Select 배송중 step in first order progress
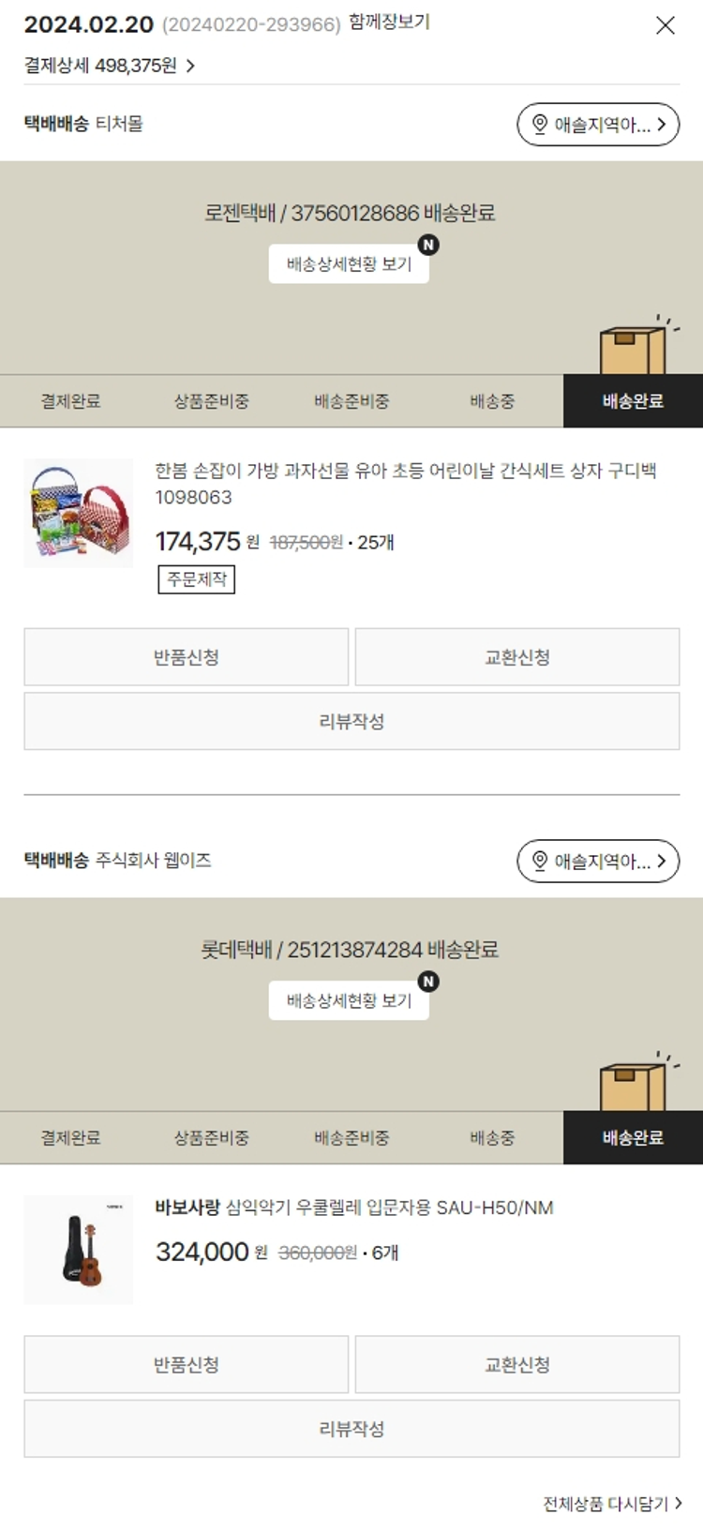The width and height of the screenshot is (703, 1530). tap(492, 401)
